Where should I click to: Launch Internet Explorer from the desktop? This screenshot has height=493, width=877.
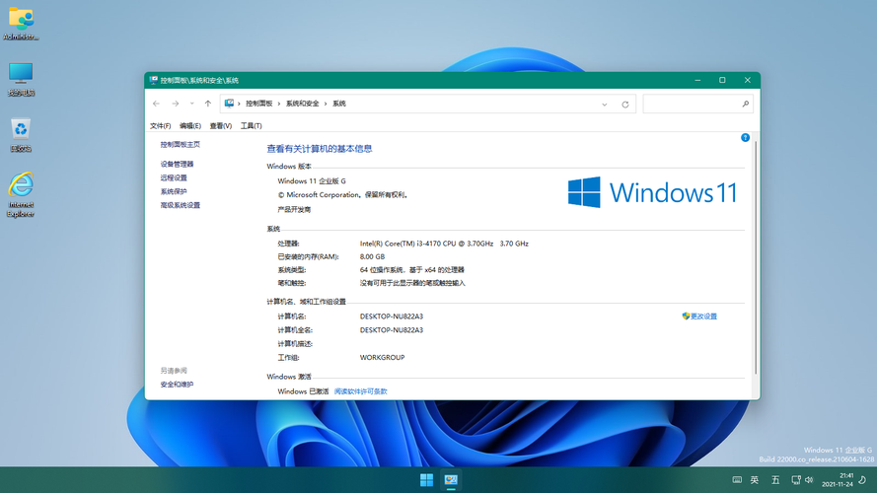coord(21,194)
